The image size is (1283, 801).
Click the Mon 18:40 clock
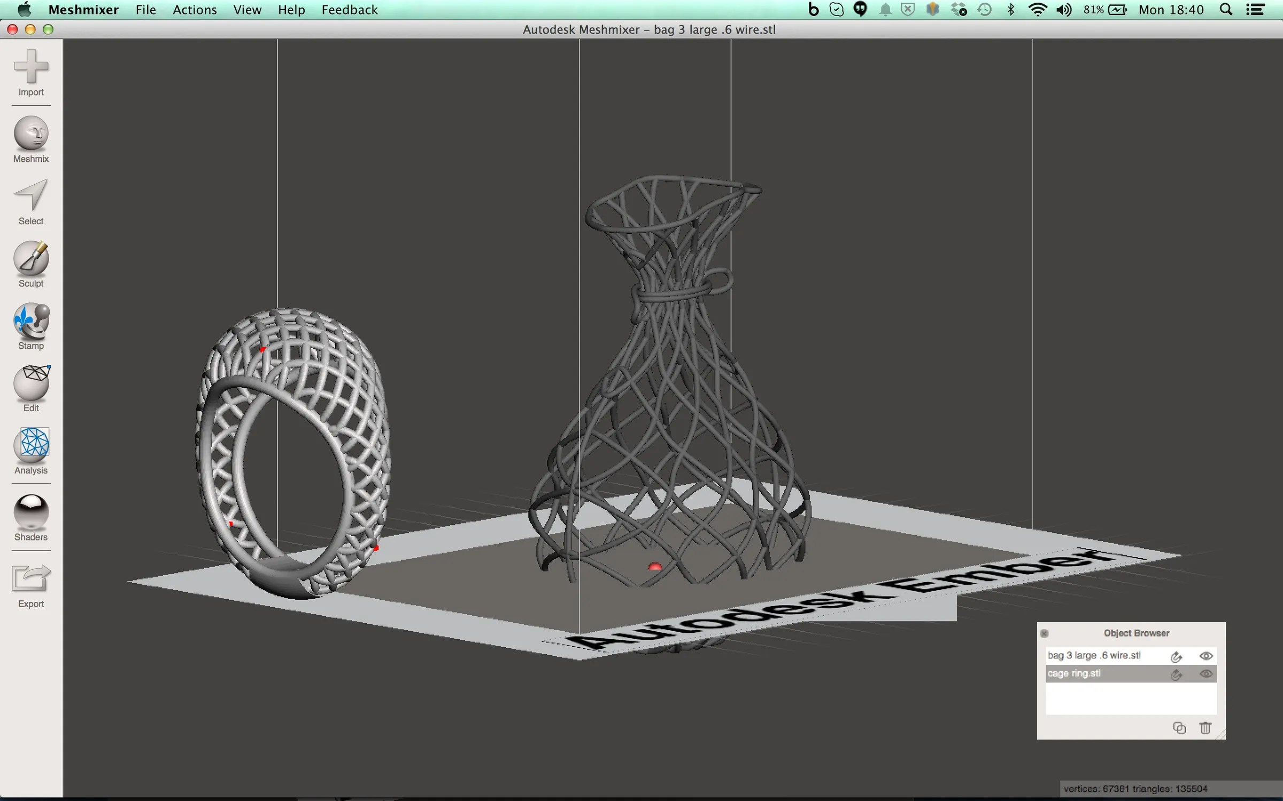click(x=1171, y=10)
